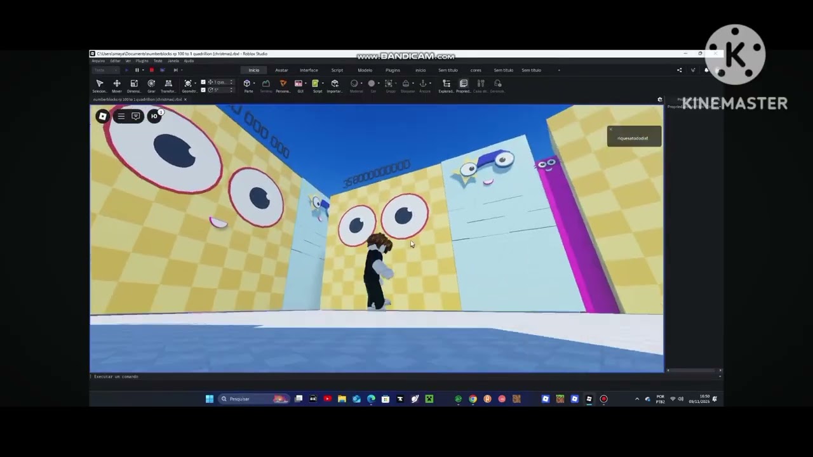Expand the Âncora dropdown arrow
The image size is (813, 457).
tap(430, 83)
